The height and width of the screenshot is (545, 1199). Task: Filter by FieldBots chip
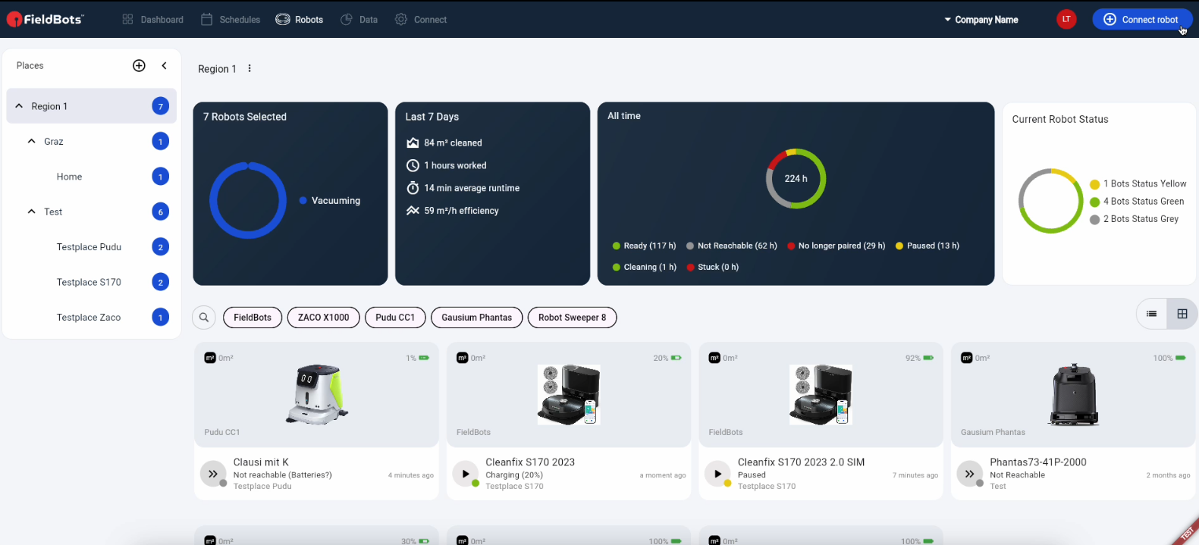[x=253, y=318]
